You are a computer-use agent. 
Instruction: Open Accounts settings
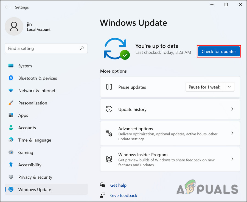(x=46, y=128)
